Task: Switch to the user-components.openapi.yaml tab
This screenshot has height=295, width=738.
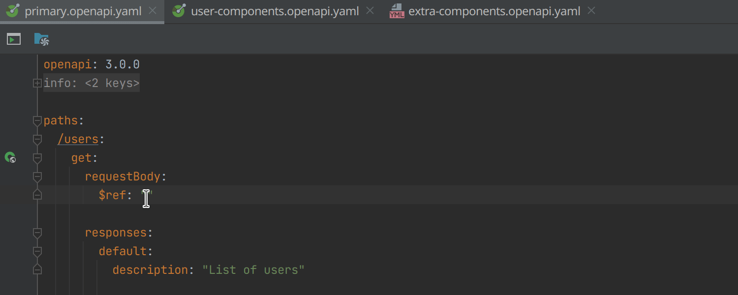Action: 275,11
